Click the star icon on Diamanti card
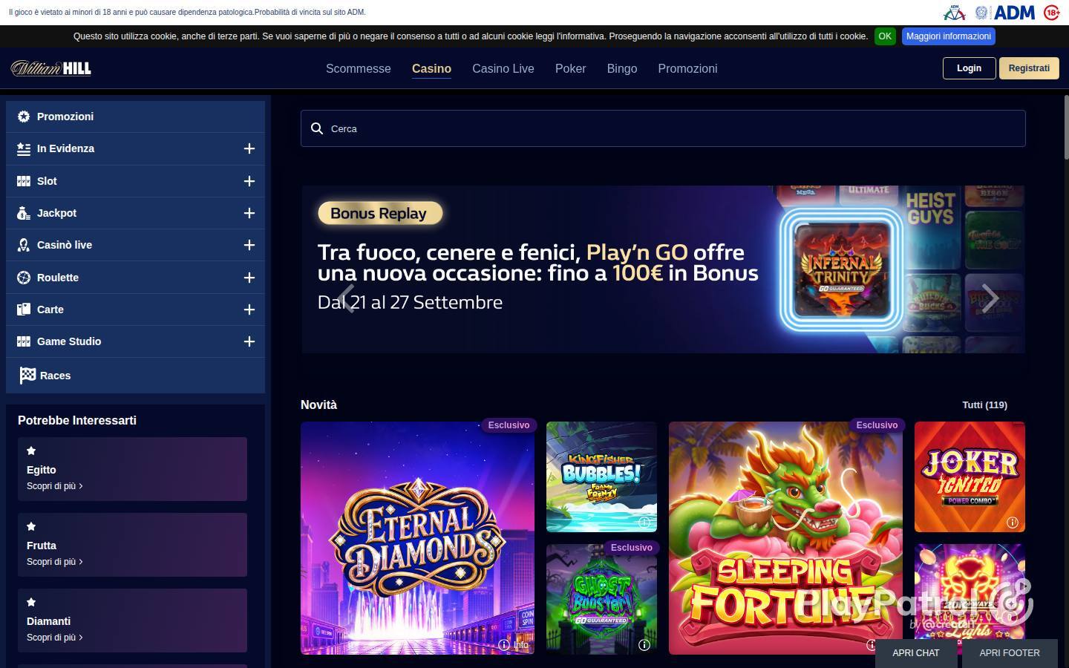The image size is (1069, 668). click(31, 602)
